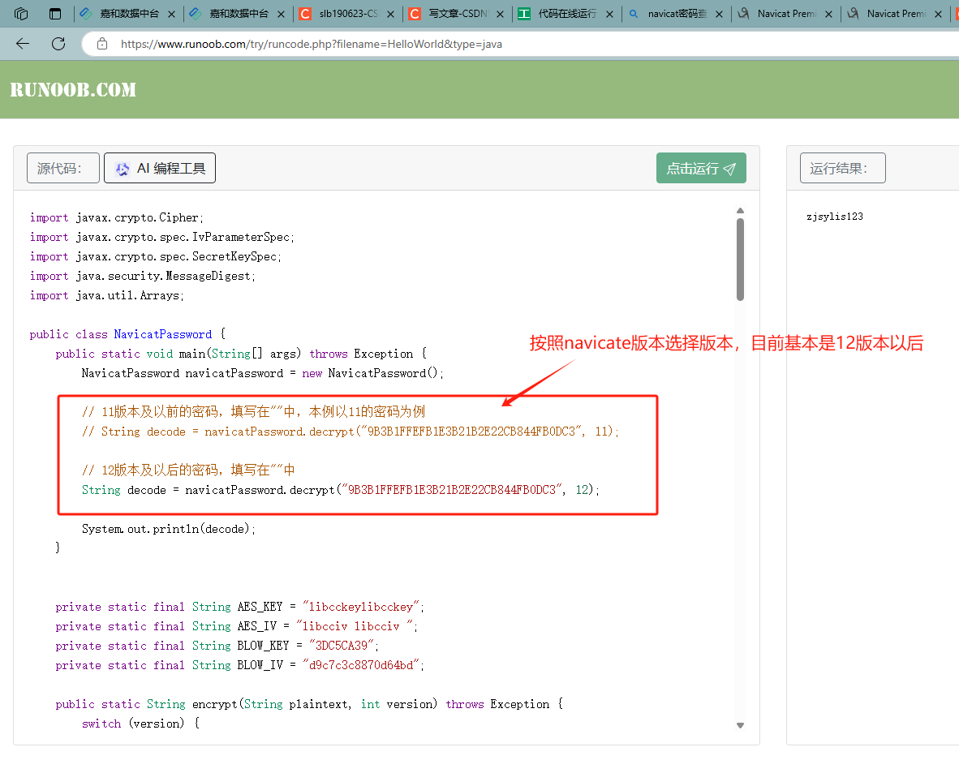Open the AI 编程工具 button
The width and height of the screenshot is (959, 773).
[x=160, y=168]
